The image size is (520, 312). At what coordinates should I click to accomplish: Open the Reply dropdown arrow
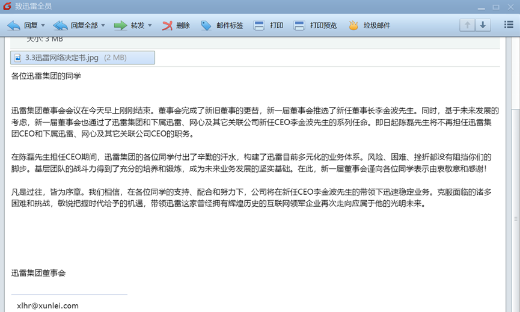tap(43, 25)
